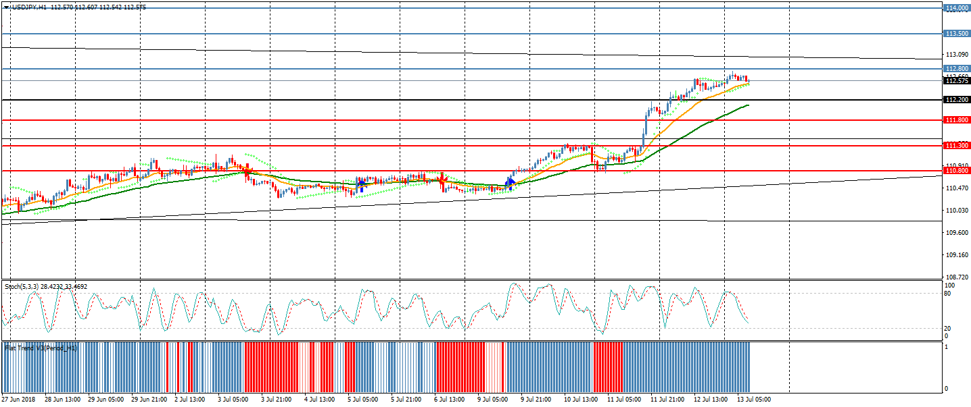Select the red 111.300 level label
Viewport: 971px width, 407px height.
(x=956, y=146)
